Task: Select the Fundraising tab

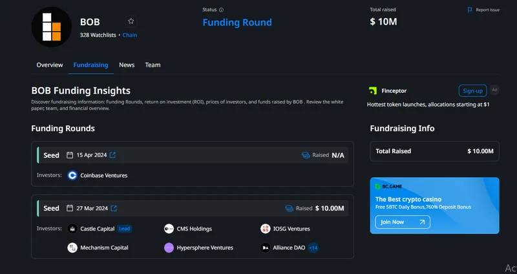Action: pos(90,65)
